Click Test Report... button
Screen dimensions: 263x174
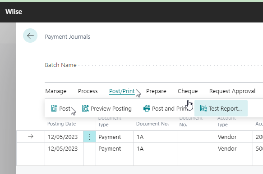[221, 108]
